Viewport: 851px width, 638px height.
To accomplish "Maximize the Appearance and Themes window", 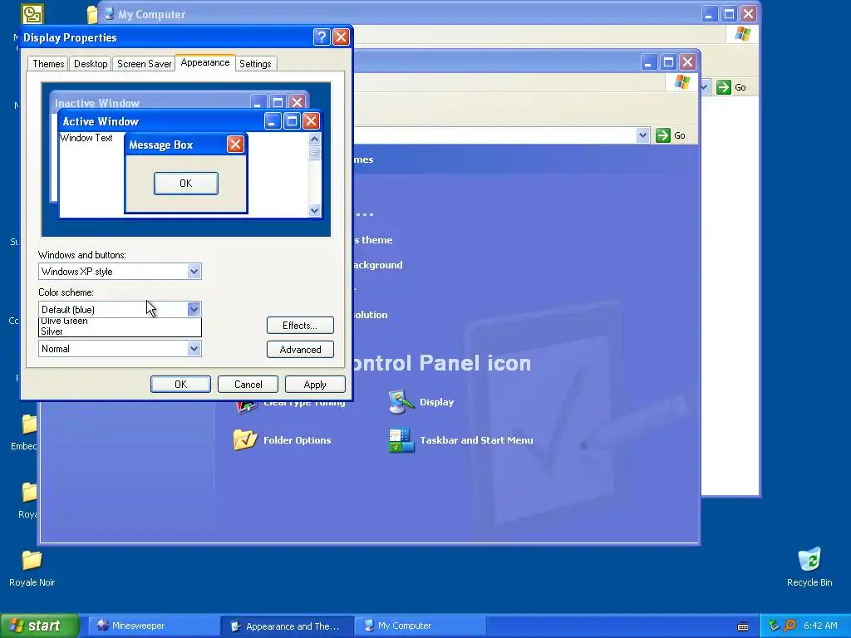I will click(668, 61).
